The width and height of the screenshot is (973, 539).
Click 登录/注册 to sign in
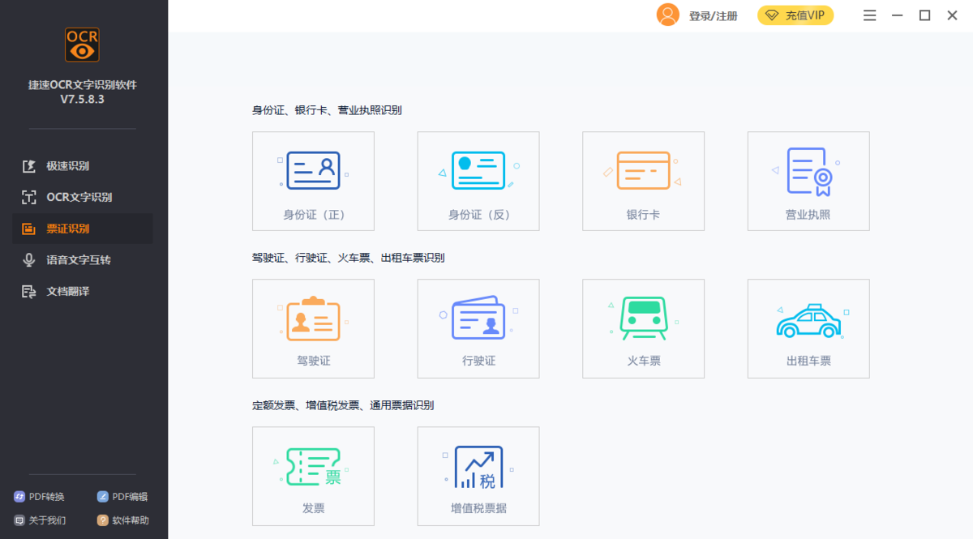point(712,15)
